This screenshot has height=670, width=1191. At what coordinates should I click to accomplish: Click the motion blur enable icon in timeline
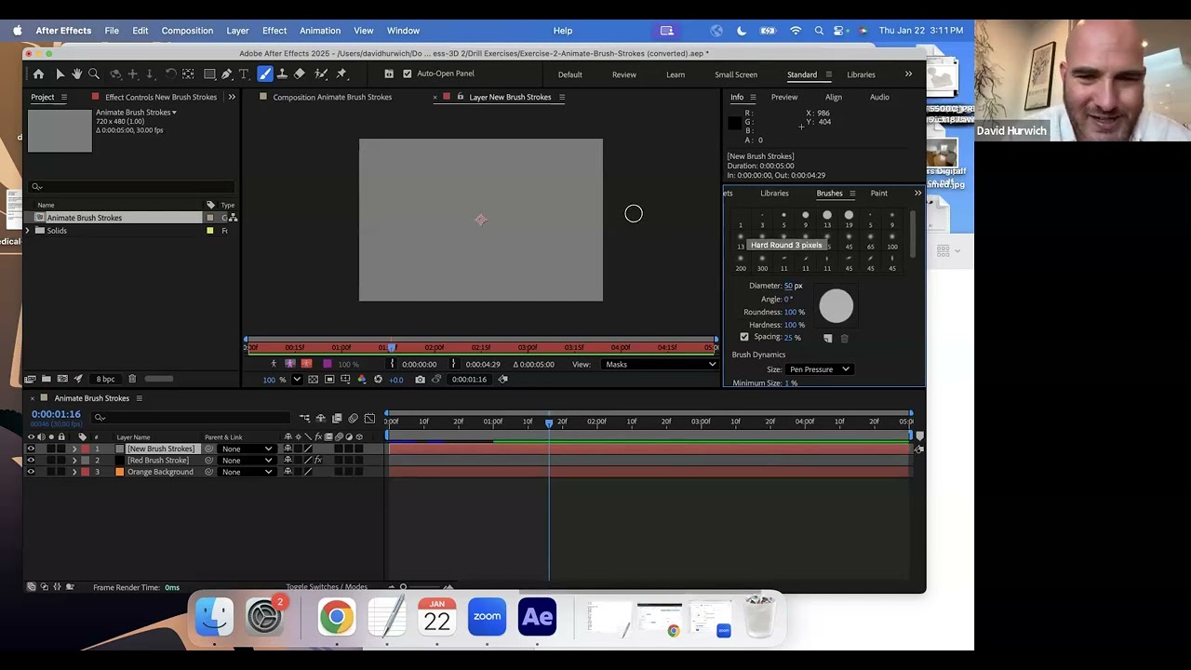pyautogui.click(x=353, y=418)
